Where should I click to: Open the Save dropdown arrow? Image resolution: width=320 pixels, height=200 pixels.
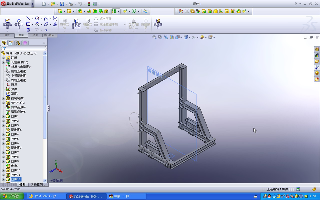pos(66,4)
